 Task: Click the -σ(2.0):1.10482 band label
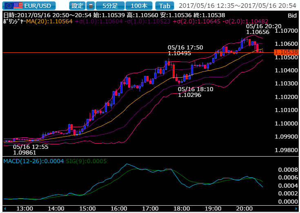(x=245, y=21)
